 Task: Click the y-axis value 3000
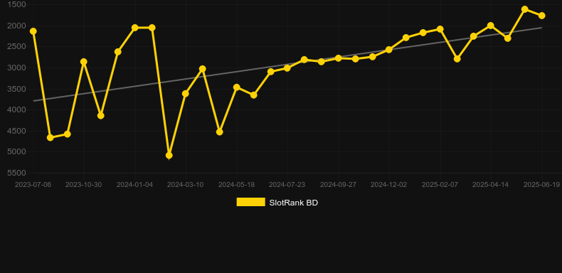17,68
